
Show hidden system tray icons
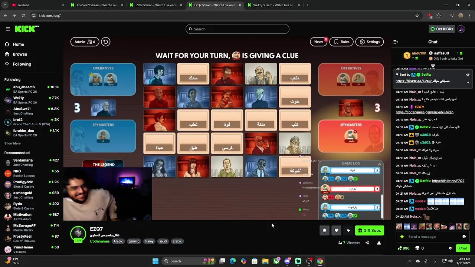click(x=410, y=261)
